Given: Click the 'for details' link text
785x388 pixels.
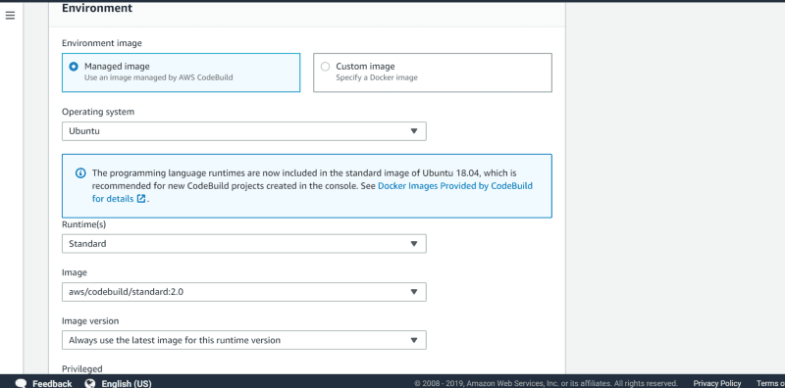Looking at the screenshot, I should coord(113,199).
